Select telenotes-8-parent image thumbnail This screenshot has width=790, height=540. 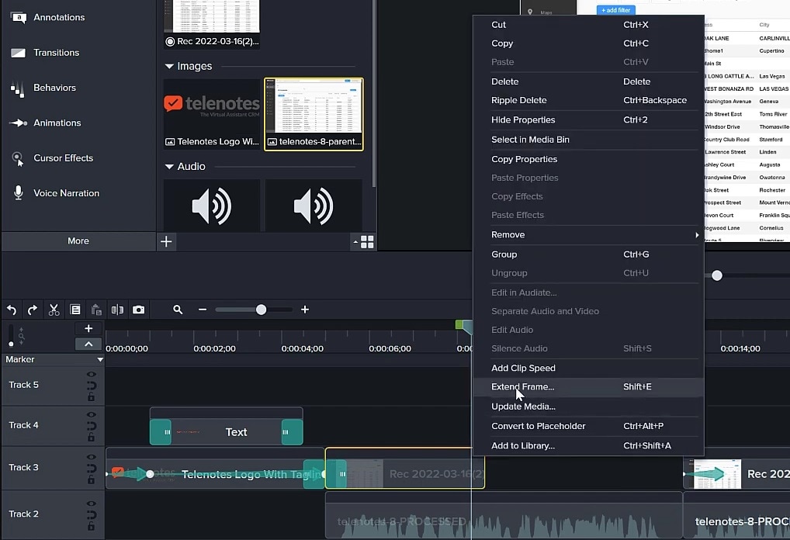[314, 114]
